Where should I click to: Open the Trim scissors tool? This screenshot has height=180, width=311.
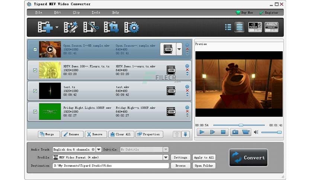(91, 27)
